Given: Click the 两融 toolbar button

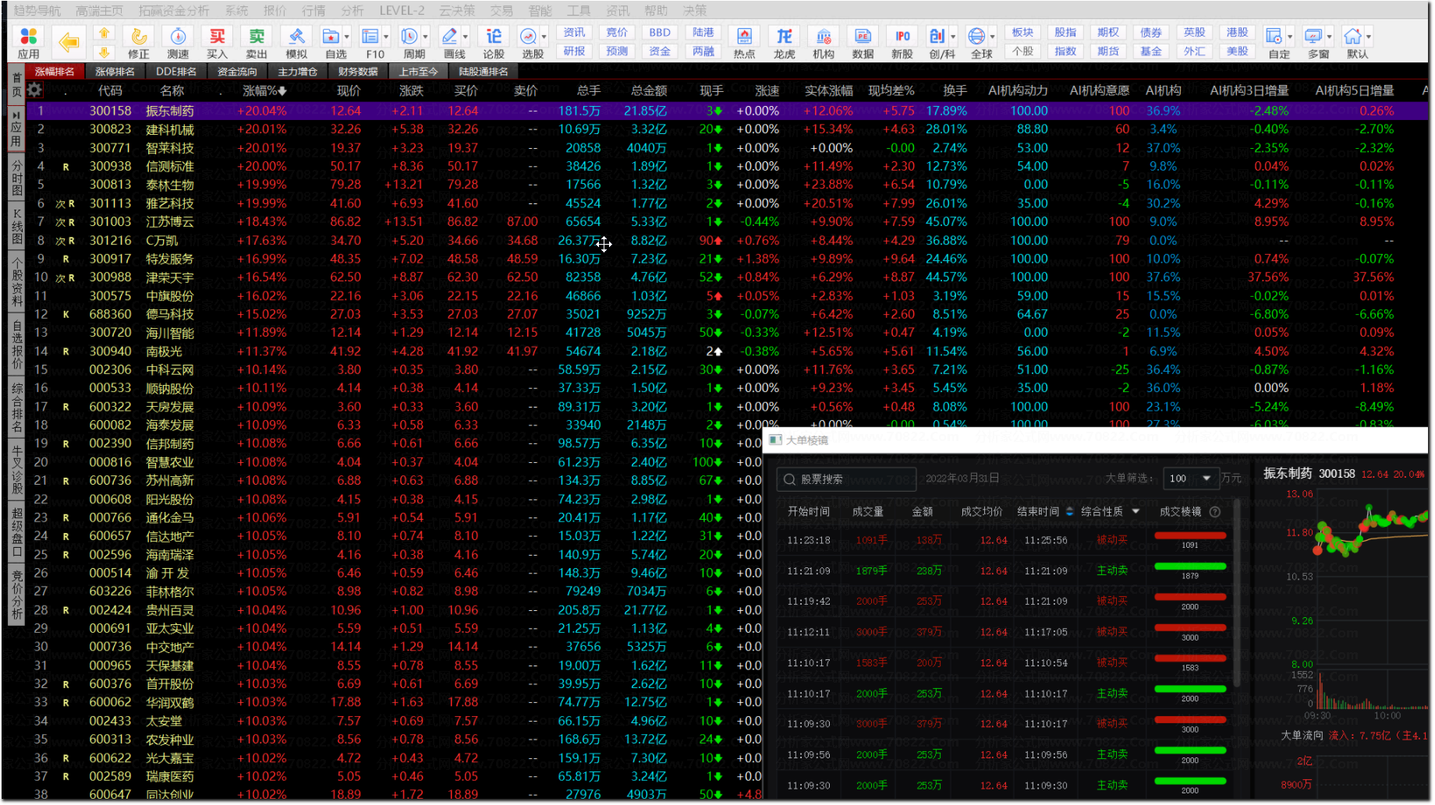Looking at the screenshot, I should 703,51.
